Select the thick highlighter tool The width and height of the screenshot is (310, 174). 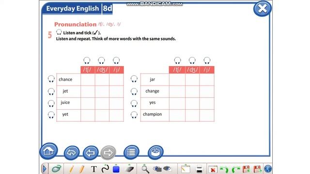click(x=82, y=169)
